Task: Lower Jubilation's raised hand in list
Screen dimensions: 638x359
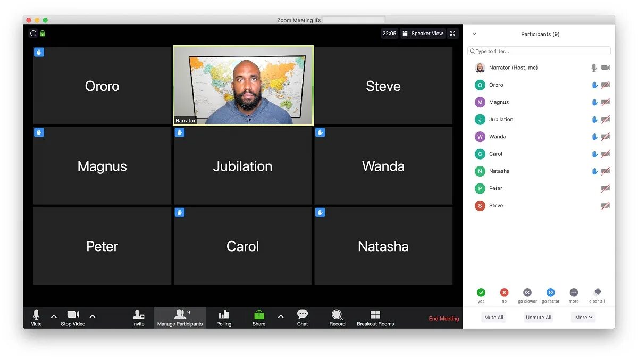Action: tap(595, 120)
